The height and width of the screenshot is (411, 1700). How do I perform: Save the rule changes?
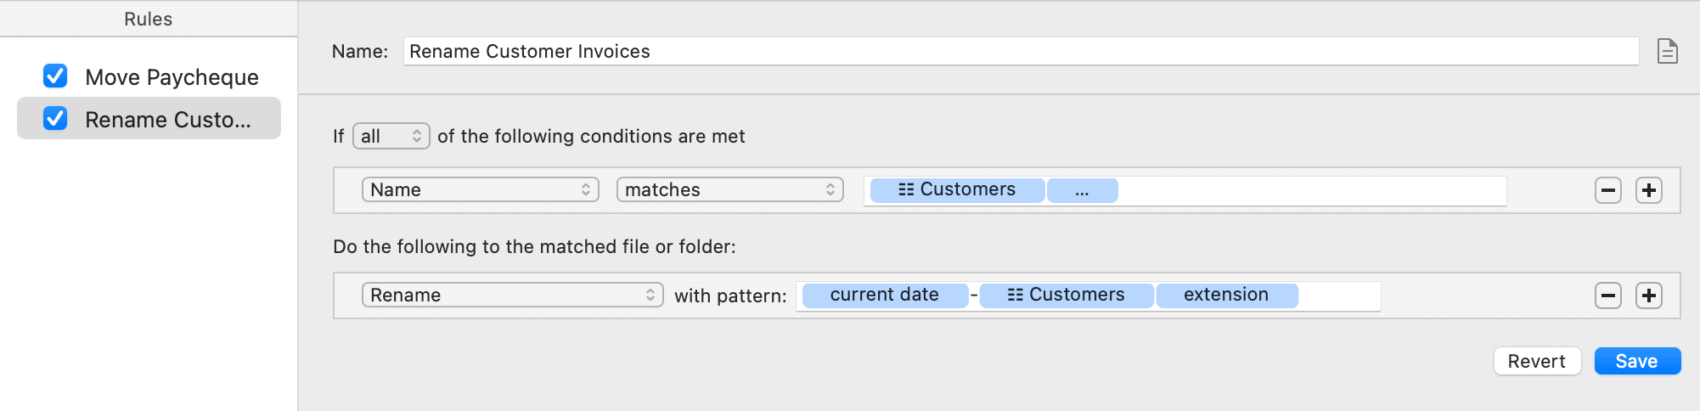(x=1637, y=361)
